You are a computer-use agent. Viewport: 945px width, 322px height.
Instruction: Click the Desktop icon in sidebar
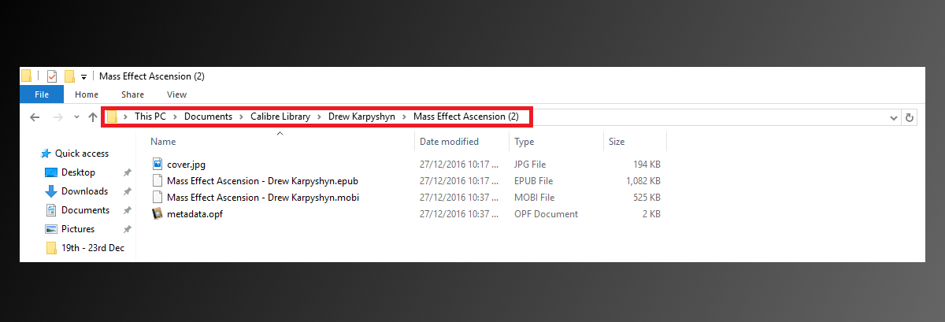[51, 172]
